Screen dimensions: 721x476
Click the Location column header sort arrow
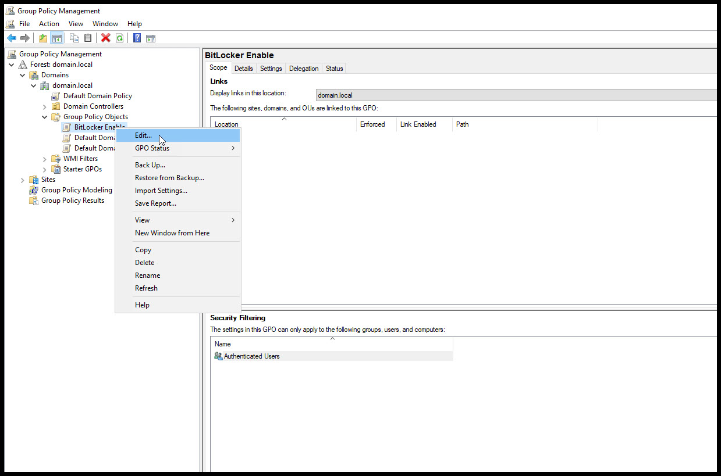click(x=284, y=120)
